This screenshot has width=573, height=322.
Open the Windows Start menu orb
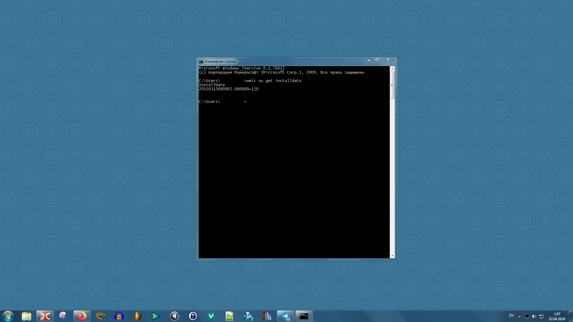(8, 316)
